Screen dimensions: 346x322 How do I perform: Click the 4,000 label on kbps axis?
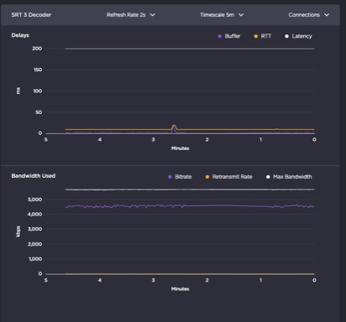click(x=35, y=215)
